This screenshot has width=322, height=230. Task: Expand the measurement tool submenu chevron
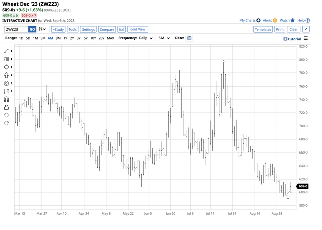(11, 91)
